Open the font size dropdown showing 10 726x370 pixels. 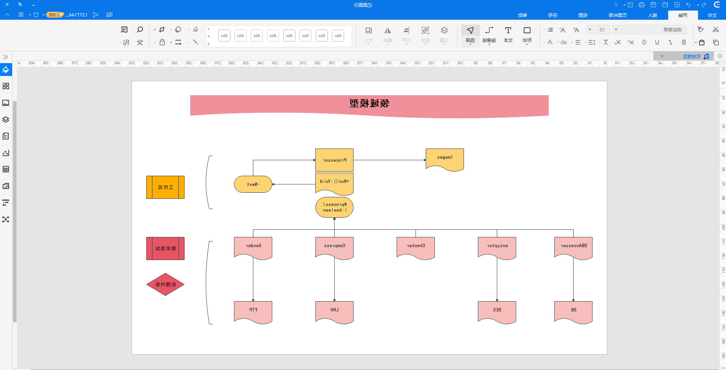pos(597,29)
